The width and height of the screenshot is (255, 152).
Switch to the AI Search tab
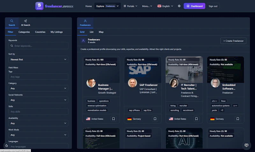pos(25,23)
